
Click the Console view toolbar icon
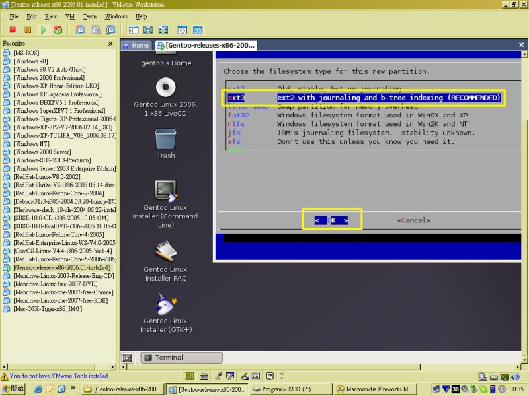pos(198,30)
